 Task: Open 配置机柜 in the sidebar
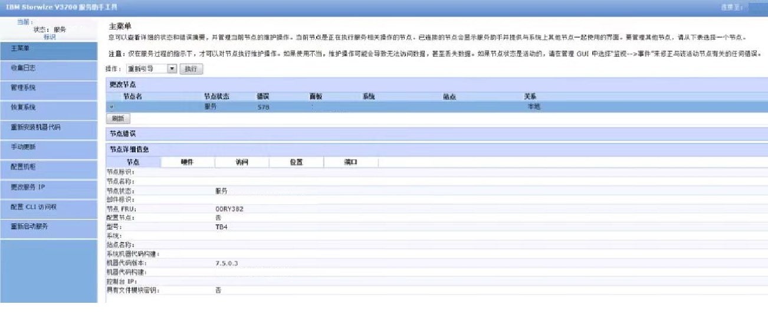tap(48, 168)
